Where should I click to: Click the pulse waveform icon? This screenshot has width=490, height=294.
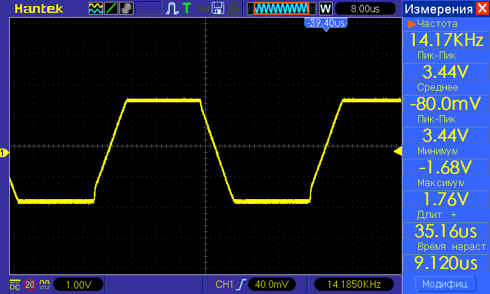pos(172,9)
